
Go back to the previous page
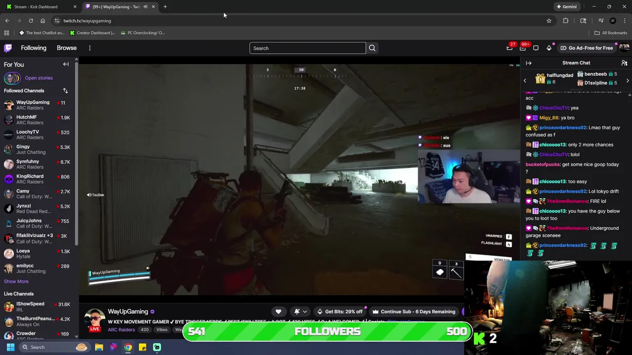click(7, 21)
